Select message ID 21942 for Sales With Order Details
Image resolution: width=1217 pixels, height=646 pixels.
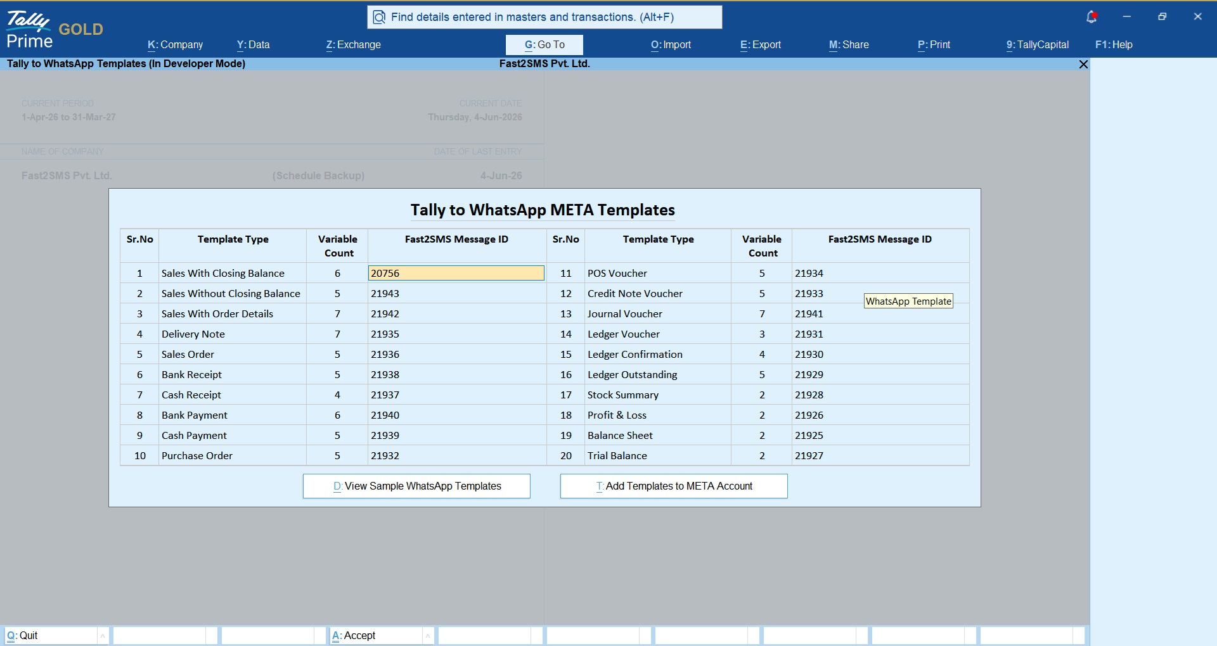(x=456, y=313)
